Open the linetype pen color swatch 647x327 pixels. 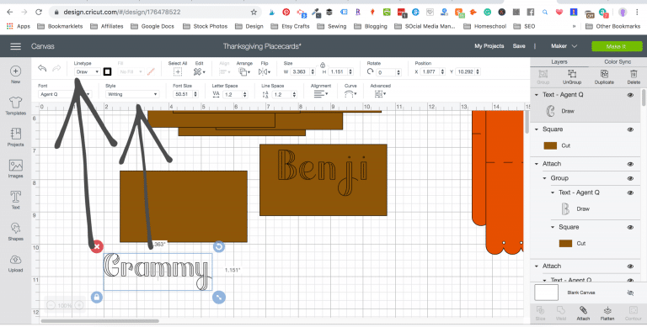click(x=107, y=71)
